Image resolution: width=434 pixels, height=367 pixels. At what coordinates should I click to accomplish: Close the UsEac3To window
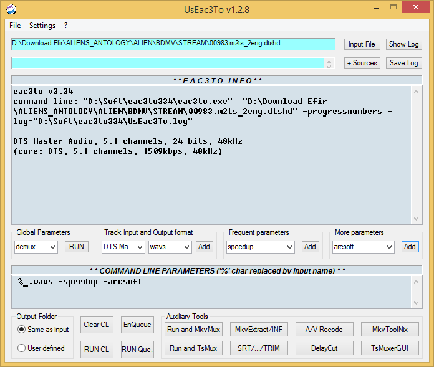point(416,7)
